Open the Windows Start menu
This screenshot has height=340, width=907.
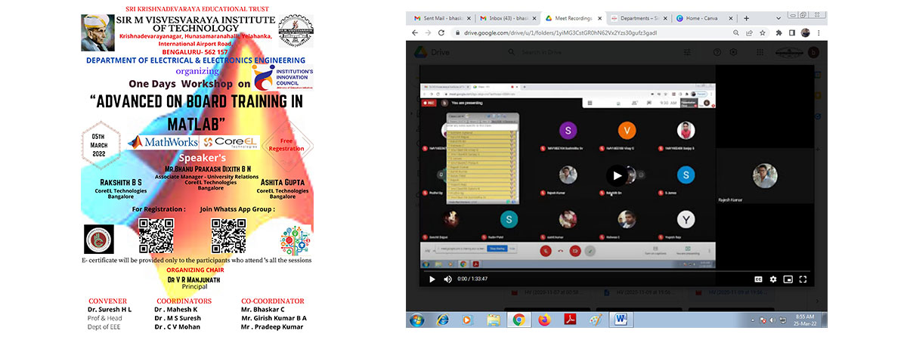tap(416, 320)
